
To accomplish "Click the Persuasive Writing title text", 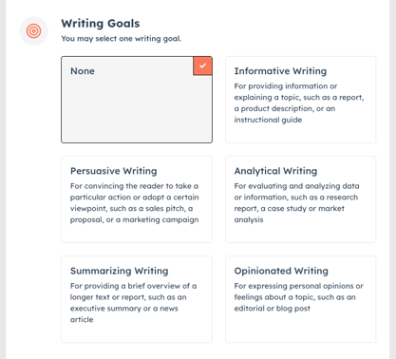I will pyautogui.click(x=114, y=171).
